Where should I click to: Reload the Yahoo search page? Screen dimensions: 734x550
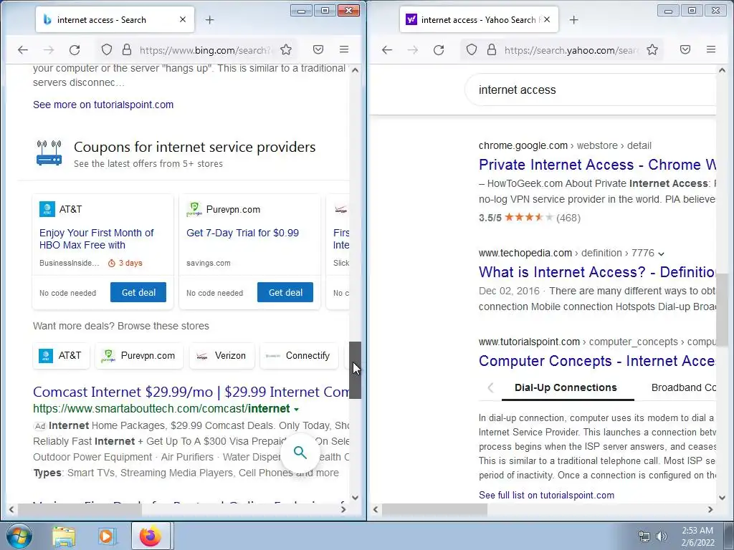(439, 49)
